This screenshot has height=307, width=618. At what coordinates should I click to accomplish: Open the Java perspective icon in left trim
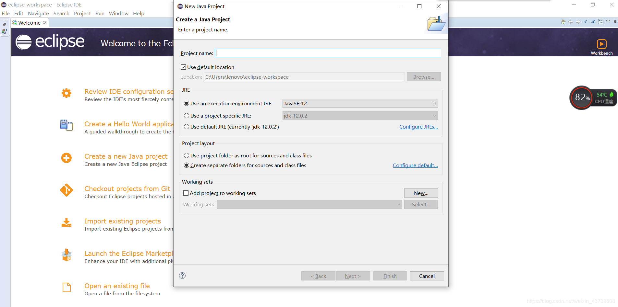pos(5,31)
